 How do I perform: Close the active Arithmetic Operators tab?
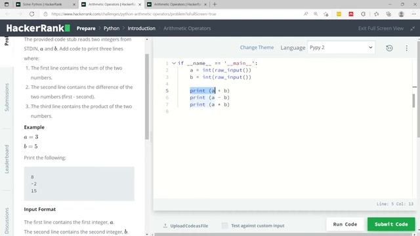point(140,5)
